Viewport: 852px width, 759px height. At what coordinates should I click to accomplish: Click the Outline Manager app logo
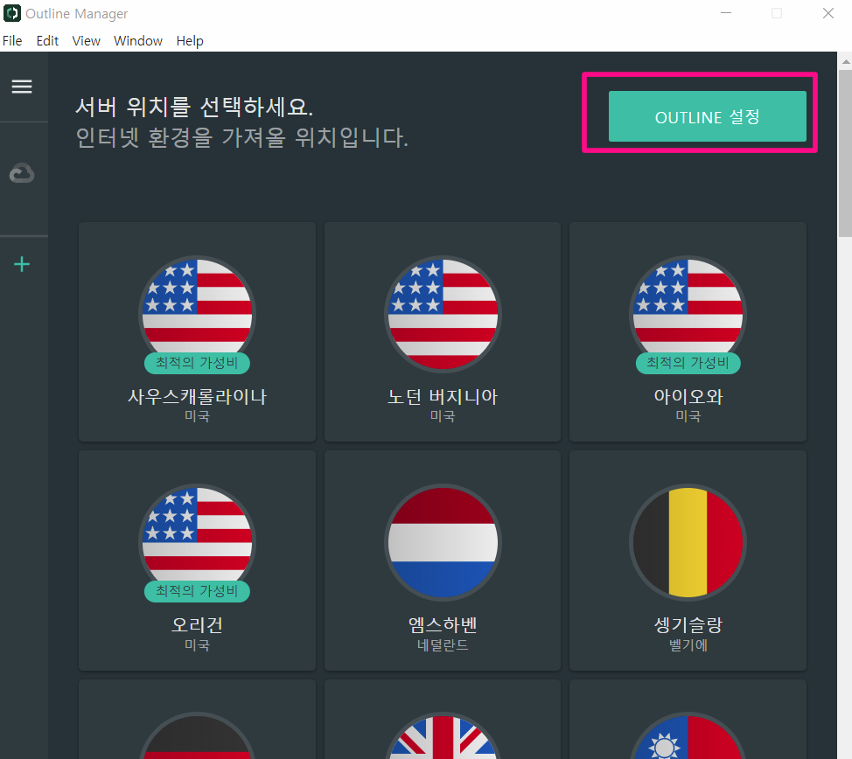11,13
